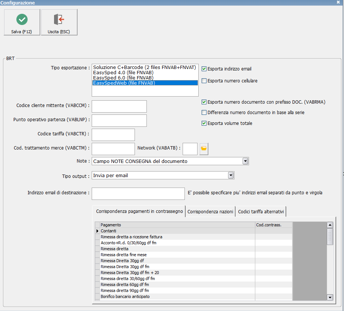Focus the Cod. trattamento merce (VABCTM) field
Viewport: 344px width, 311px height.
pyautogui.click(x=113, y=149)
